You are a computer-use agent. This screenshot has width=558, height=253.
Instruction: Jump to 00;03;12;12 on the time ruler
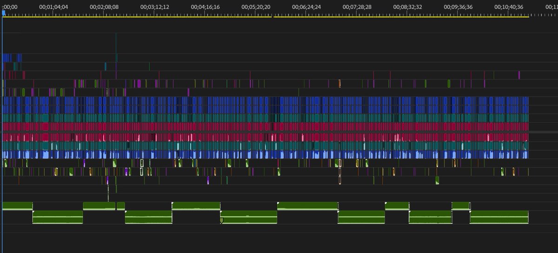pos(155,7)
